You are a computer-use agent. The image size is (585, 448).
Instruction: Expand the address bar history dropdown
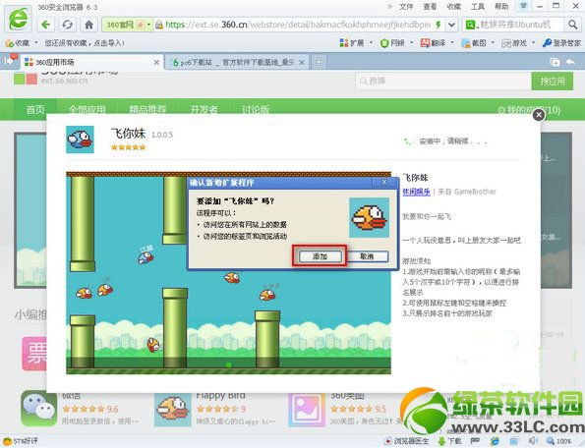tap(451, 25)
